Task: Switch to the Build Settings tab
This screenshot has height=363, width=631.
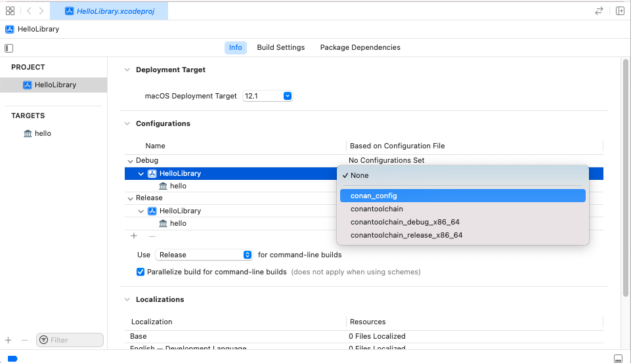Action: 281,47
